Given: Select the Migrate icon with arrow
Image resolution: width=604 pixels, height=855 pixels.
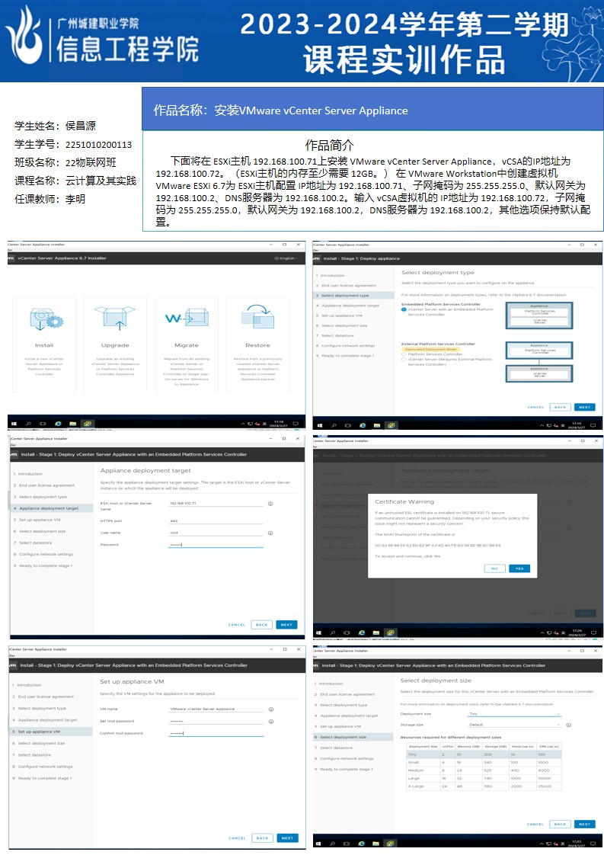Looking at the screenshot, I should [x=186, y=319].
